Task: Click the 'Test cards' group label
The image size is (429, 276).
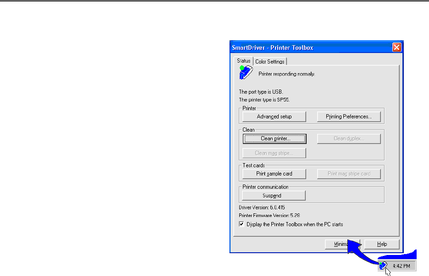Action: (253, 165)
